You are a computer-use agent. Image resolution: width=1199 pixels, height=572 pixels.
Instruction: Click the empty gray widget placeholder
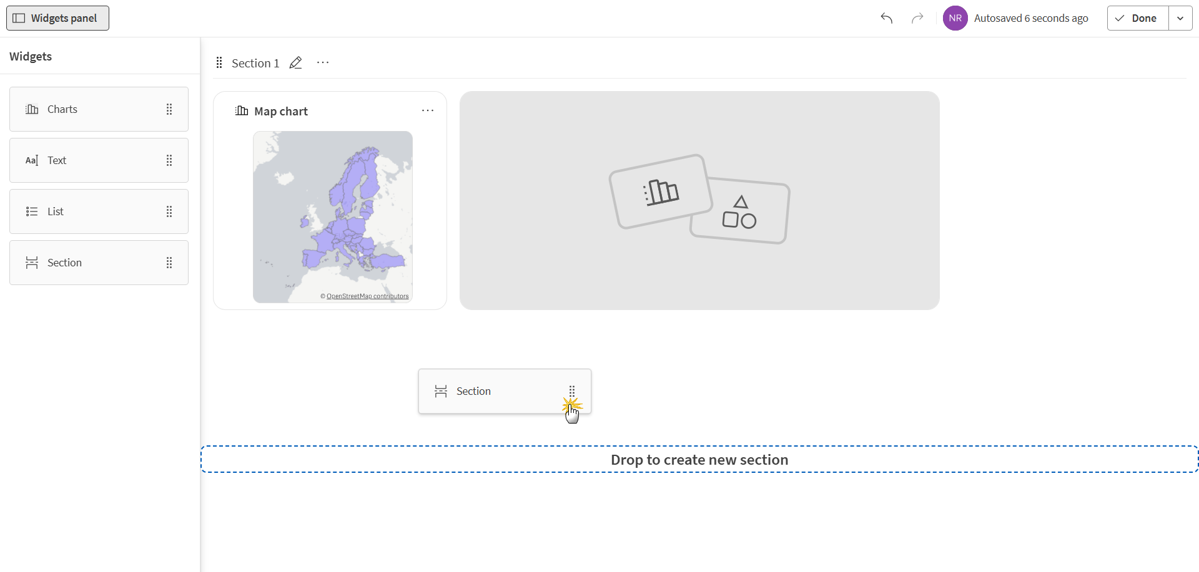(x=699, y=200)
